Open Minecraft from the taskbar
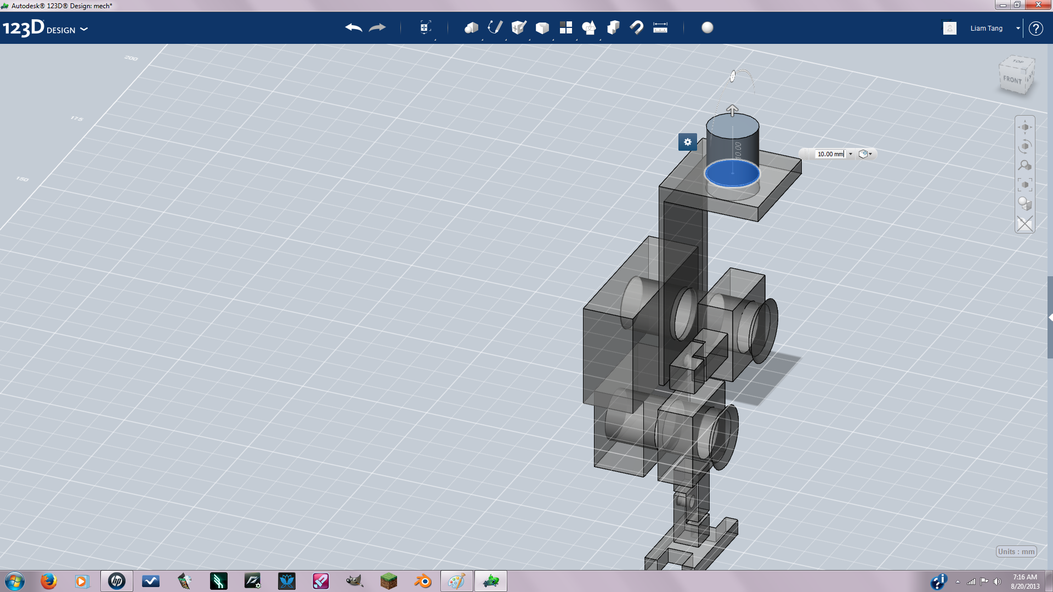1053x592 pixels. pos(388,581)
